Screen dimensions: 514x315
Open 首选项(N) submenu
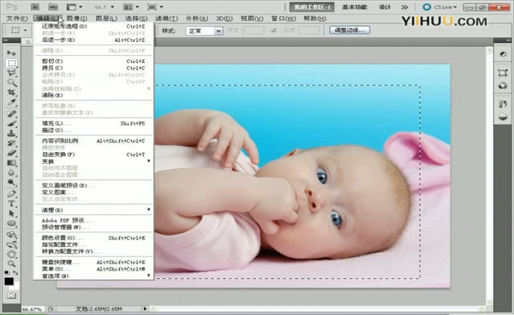point(93,276)
